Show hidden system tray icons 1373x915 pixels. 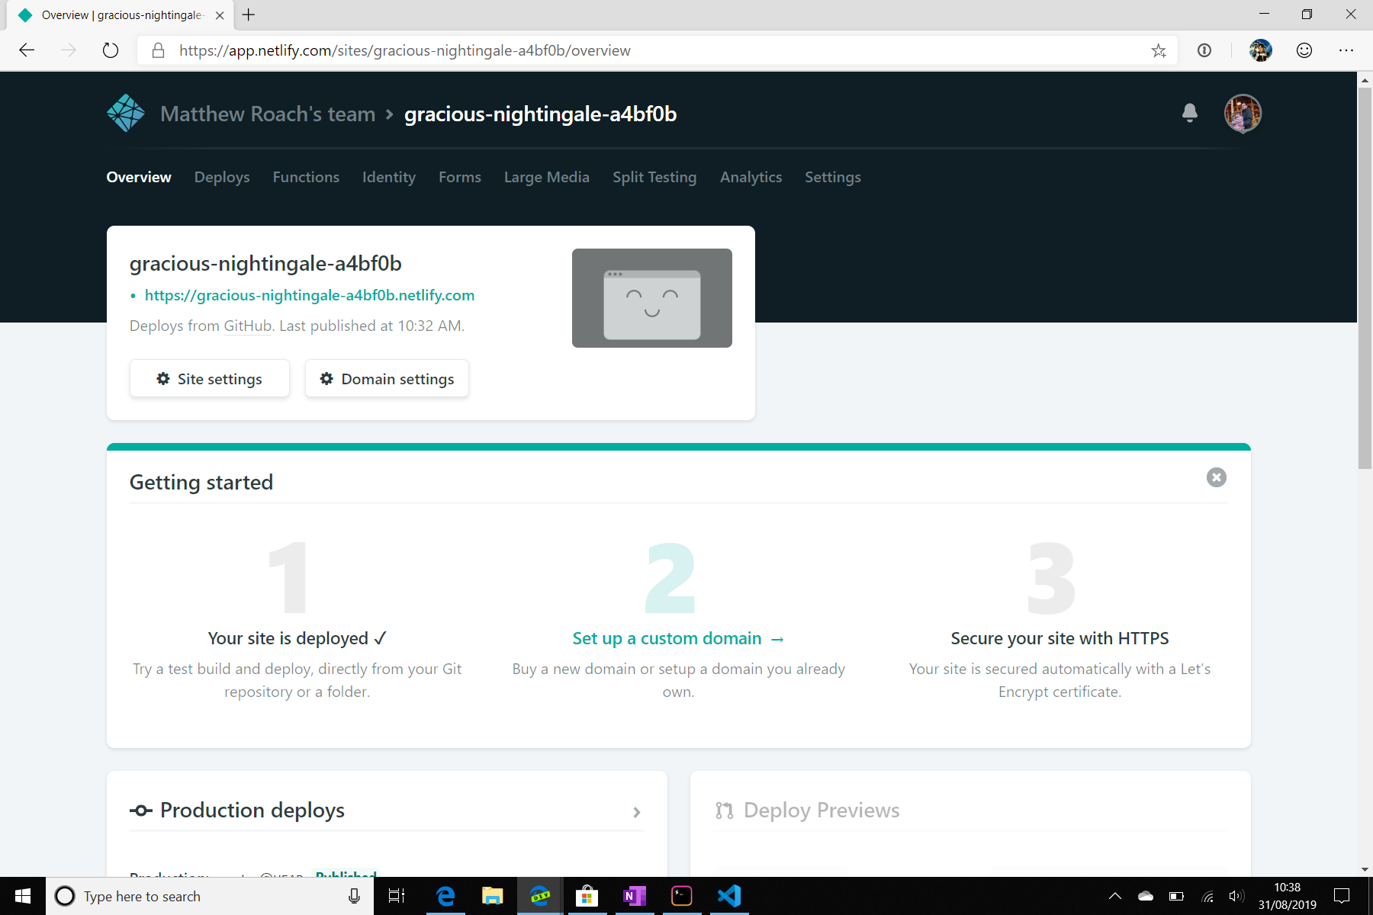[x=1114, y=896]
